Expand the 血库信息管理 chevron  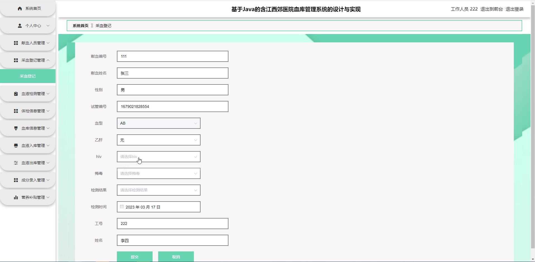tap(48, 128)
